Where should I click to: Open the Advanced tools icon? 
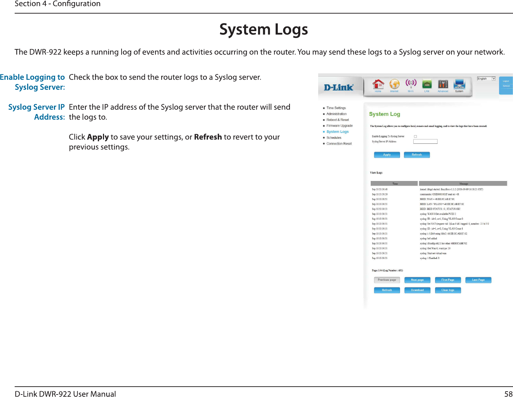[443, 85]
